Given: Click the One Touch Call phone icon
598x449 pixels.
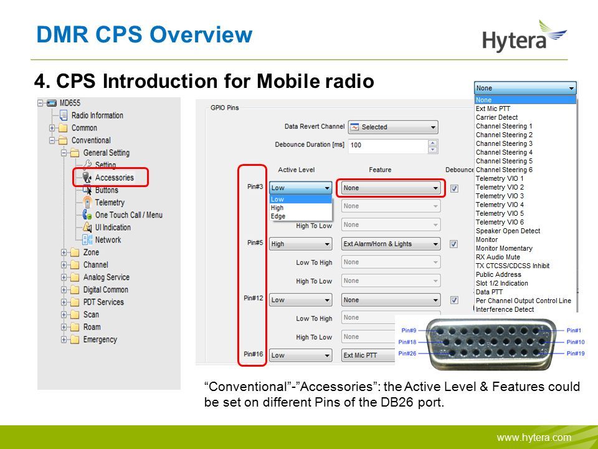Looking at the screenshot, I should [x=87, y=215].
